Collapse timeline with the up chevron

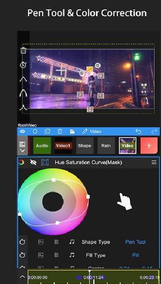pos(22,277)
